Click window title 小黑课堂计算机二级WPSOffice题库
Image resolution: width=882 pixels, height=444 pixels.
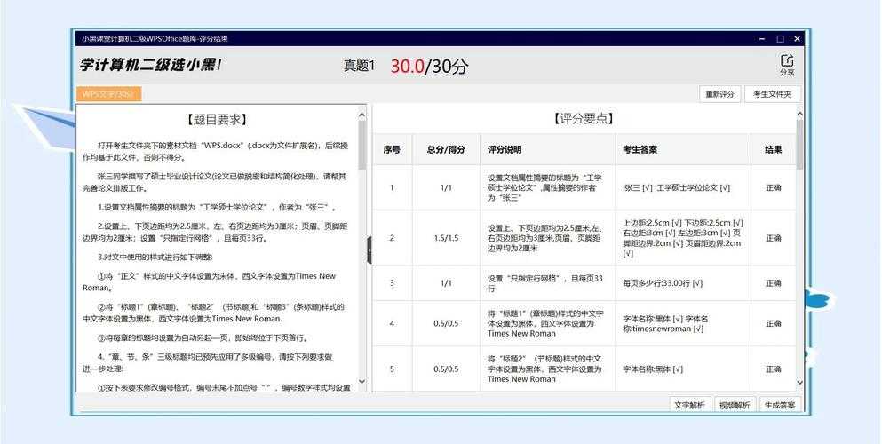tap(155, 39)
